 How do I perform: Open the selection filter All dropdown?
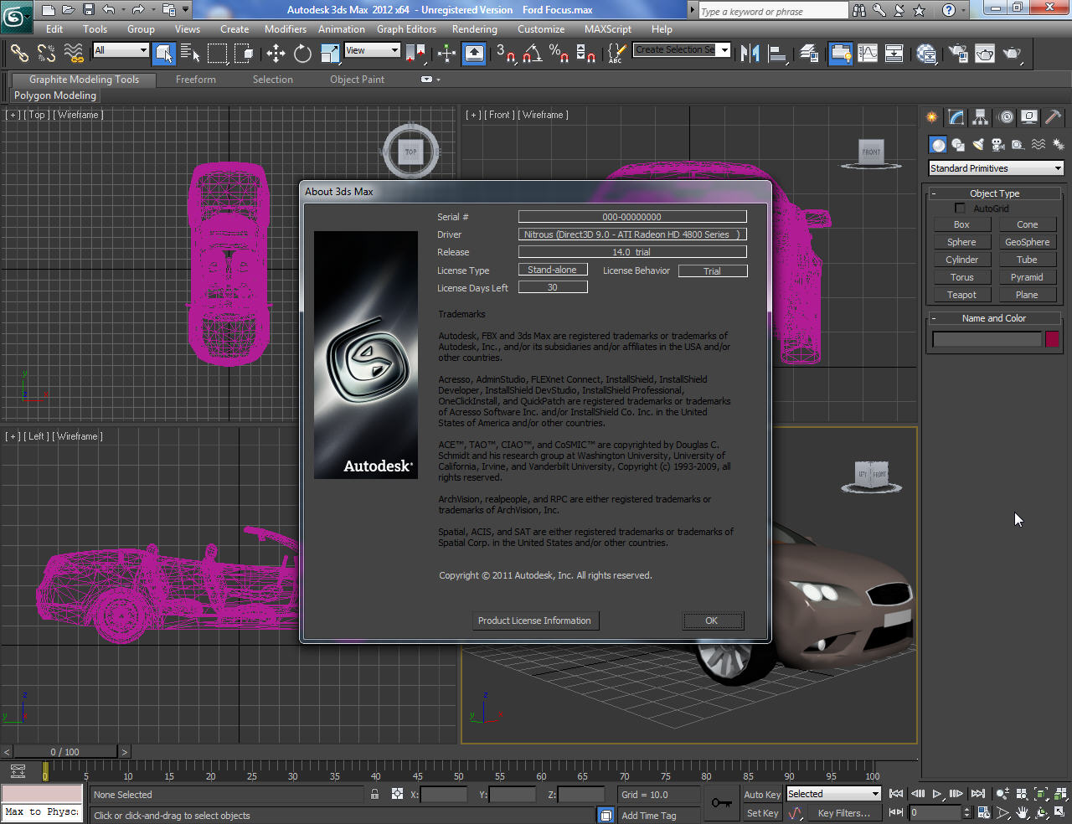[x=121, y=50]
